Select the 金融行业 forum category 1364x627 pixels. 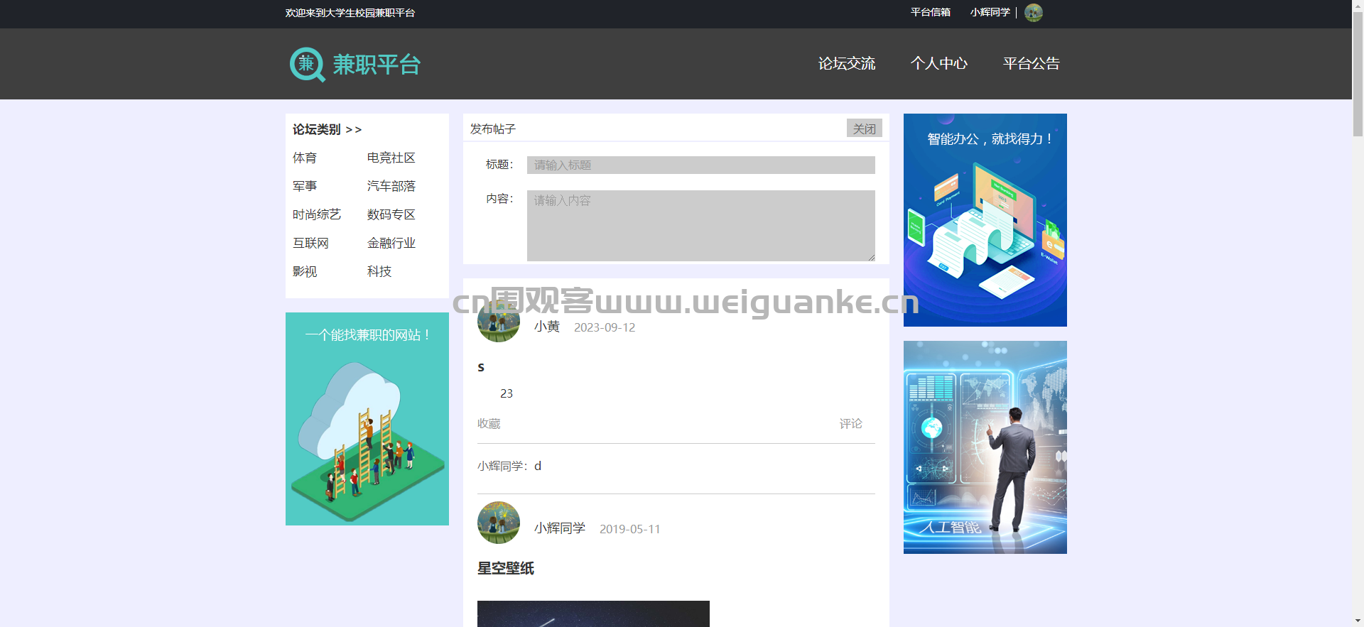point(391,243)
